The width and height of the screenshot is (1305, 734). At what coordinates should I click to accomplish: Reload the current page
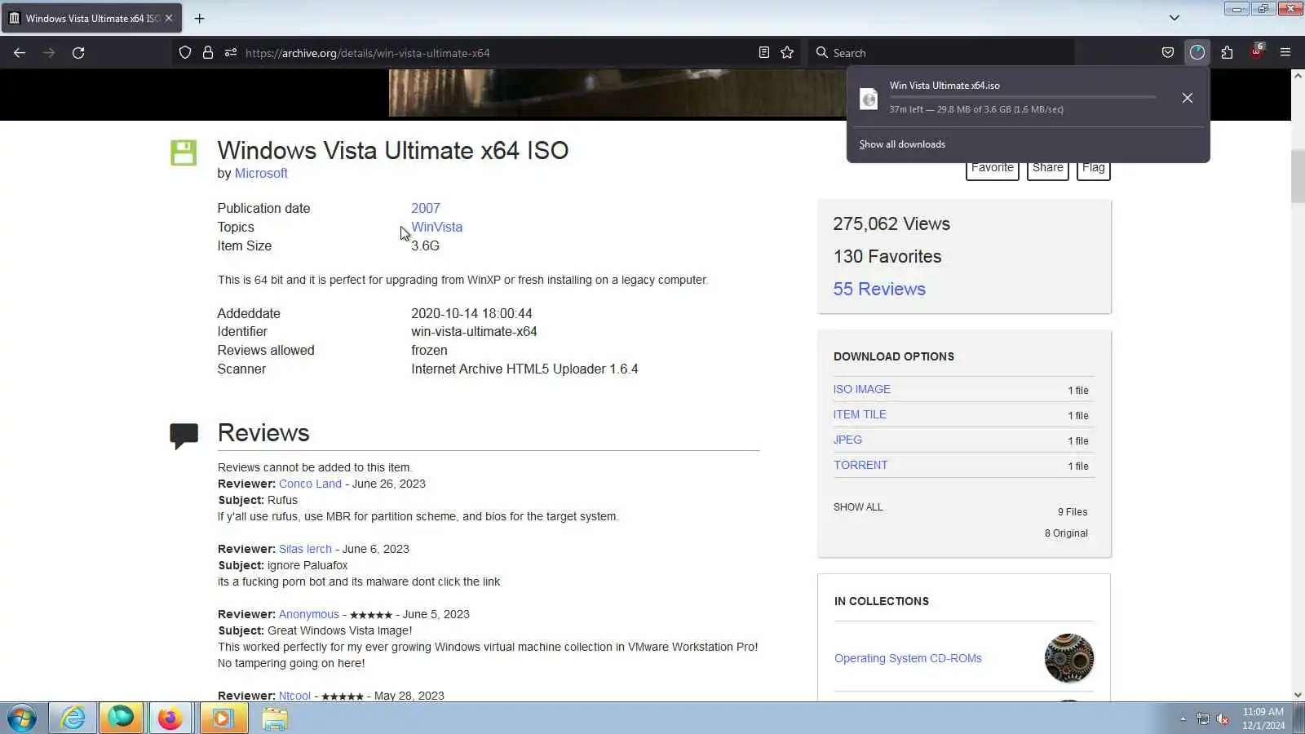click(78, 53)
